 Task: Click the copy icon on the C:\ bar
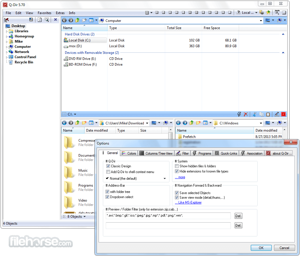pyautogui.click(x=261, y=114)
